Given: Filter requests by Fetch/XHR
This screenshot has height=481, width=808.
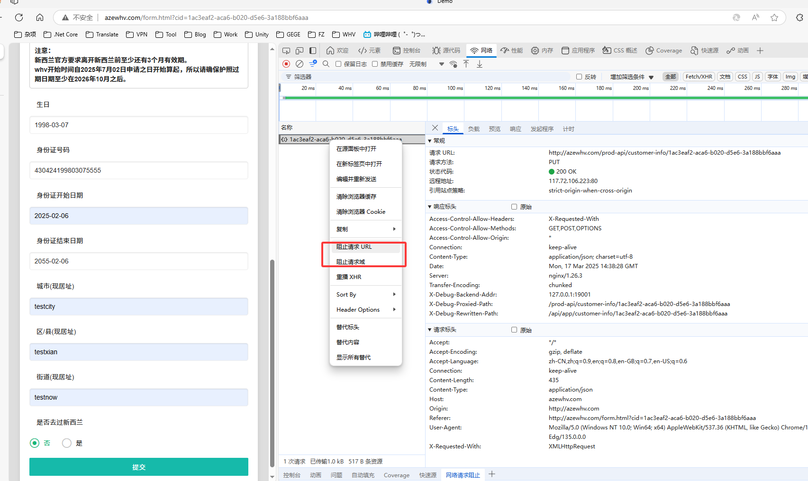Looking at the screenshot, I should pyautogui.click(x=699, y=77).
